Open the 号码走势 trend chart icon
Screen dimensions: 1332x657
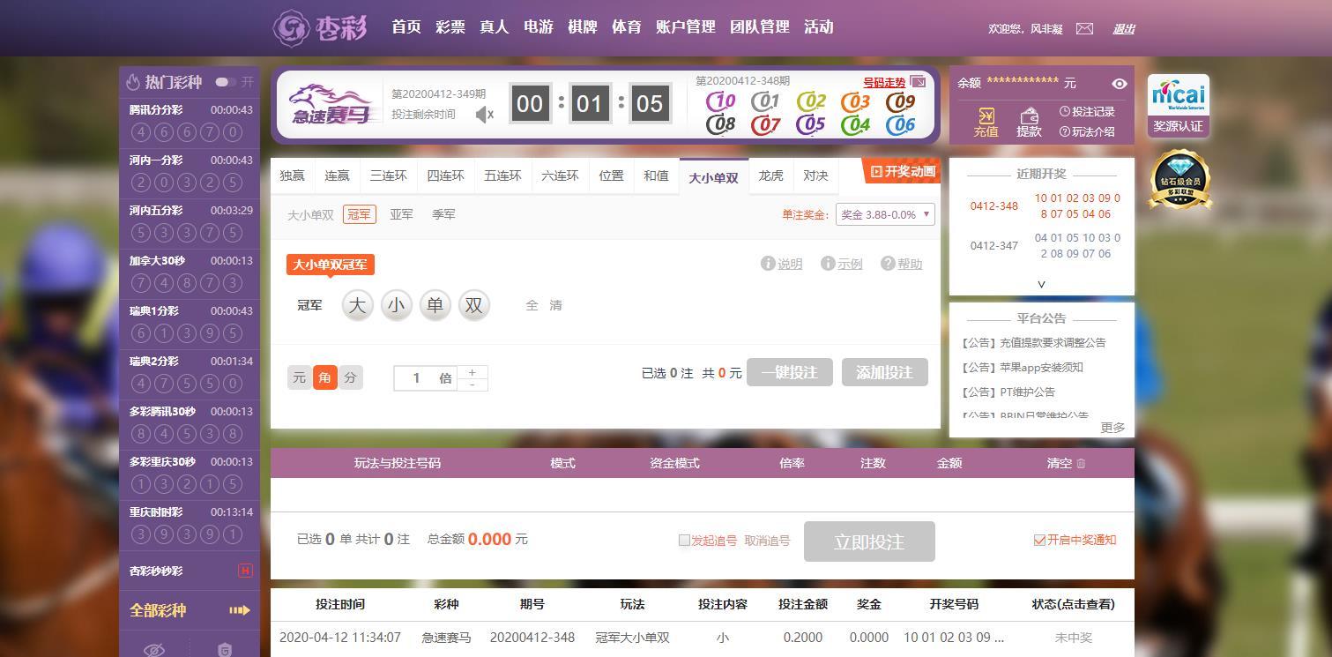pos(918,82)
